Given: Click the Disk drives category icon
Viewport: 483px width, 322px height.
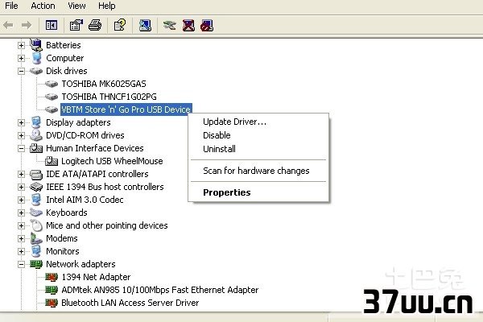Looking at the screenshot, I should coord(36,71).
